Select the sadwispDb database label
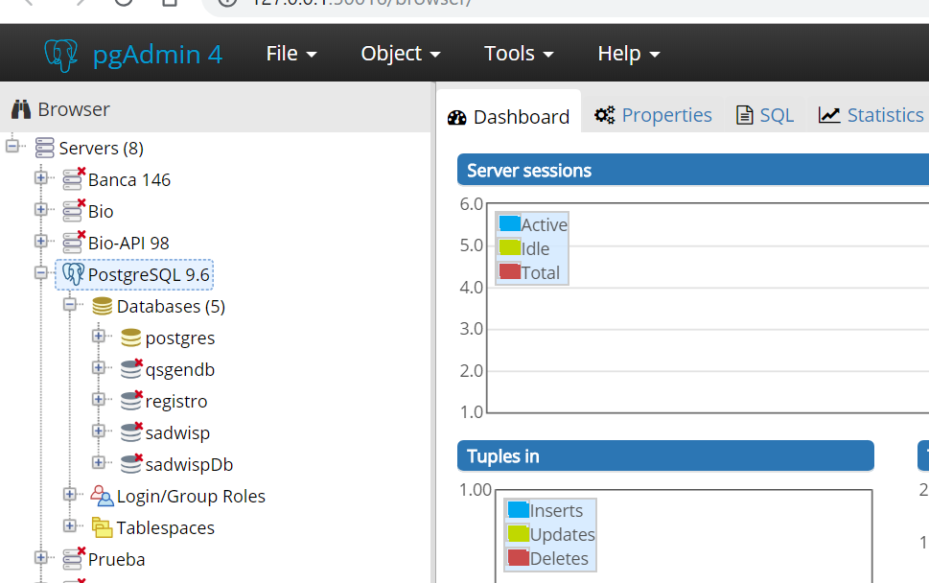 point(189,464)
